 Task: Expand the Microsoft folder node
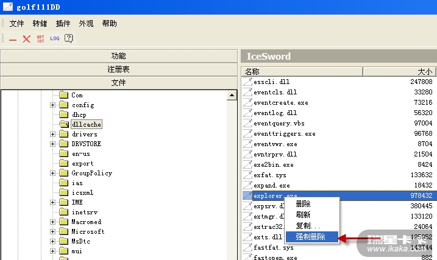(52, 231)
